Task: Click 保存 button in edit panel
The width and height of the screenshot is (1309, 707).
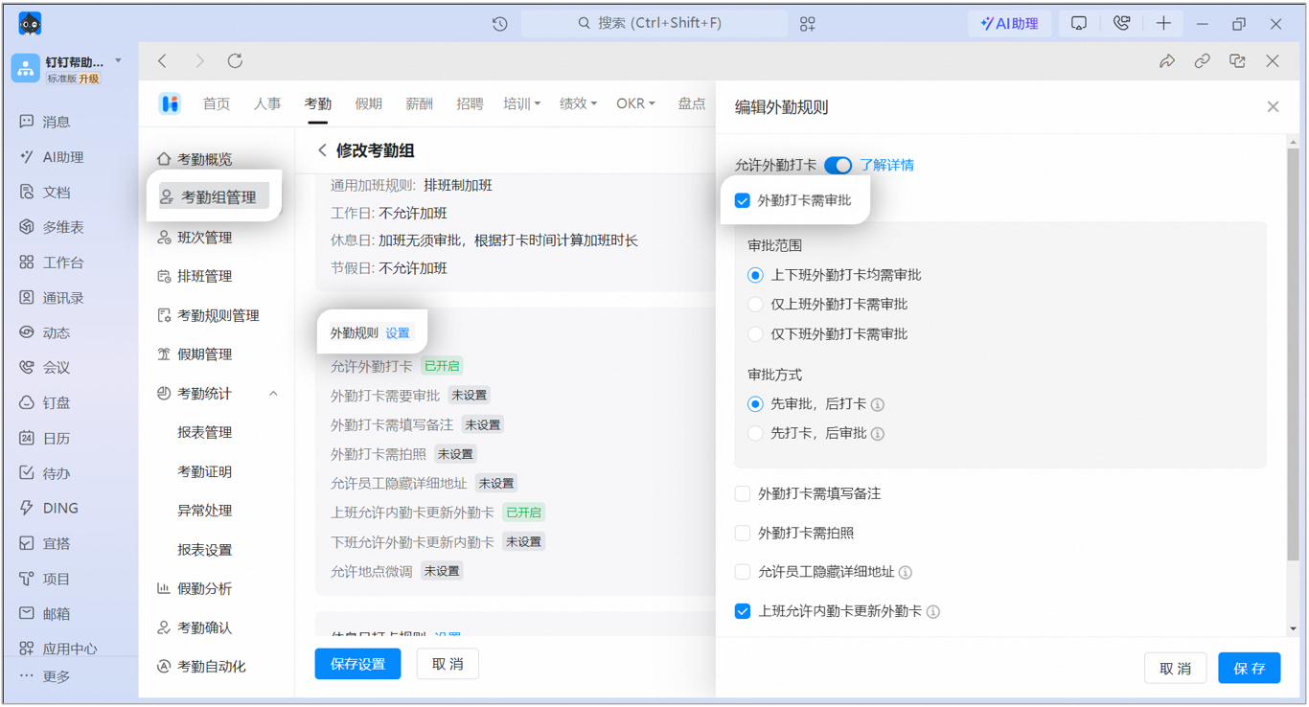Action: [x=1250, y=668]
